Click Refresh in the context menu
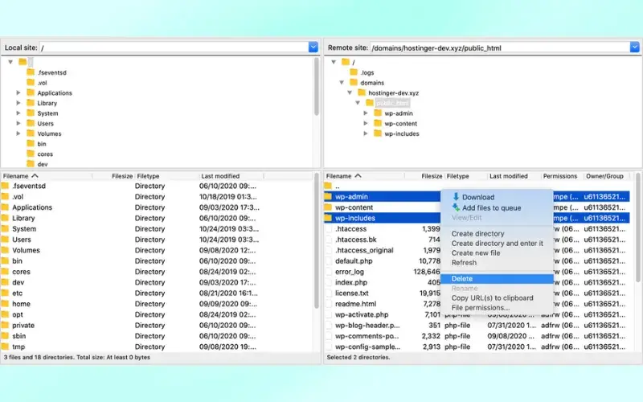 coord(464,263)
